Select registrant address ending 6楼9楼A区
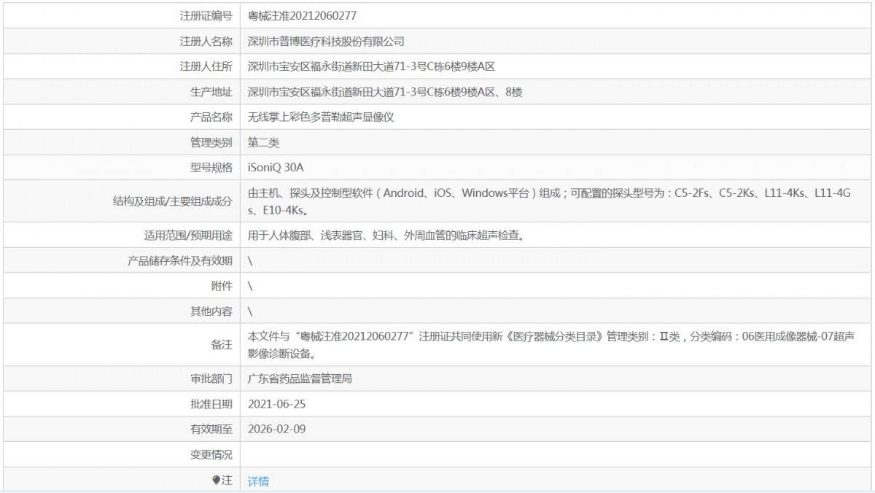The image size is (875, 493). click(x=372, y=67)
